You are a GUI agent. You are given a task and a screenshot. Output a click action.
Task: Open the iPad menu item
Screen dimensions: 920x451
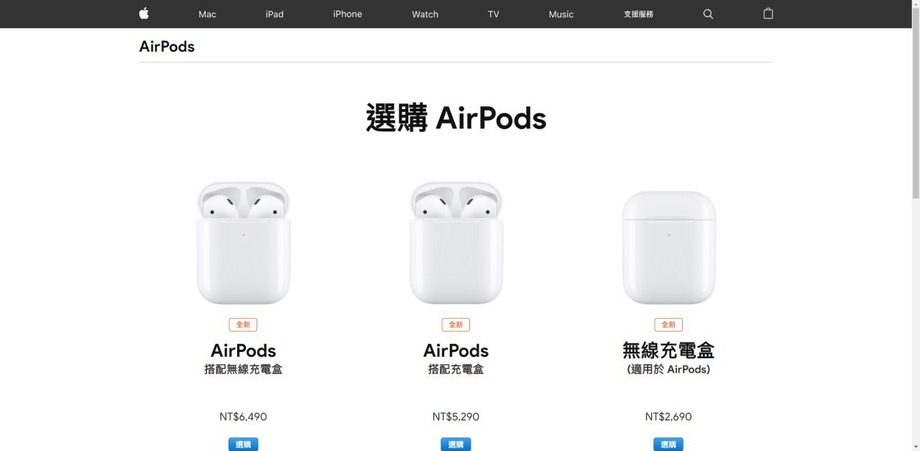(275, 14)
